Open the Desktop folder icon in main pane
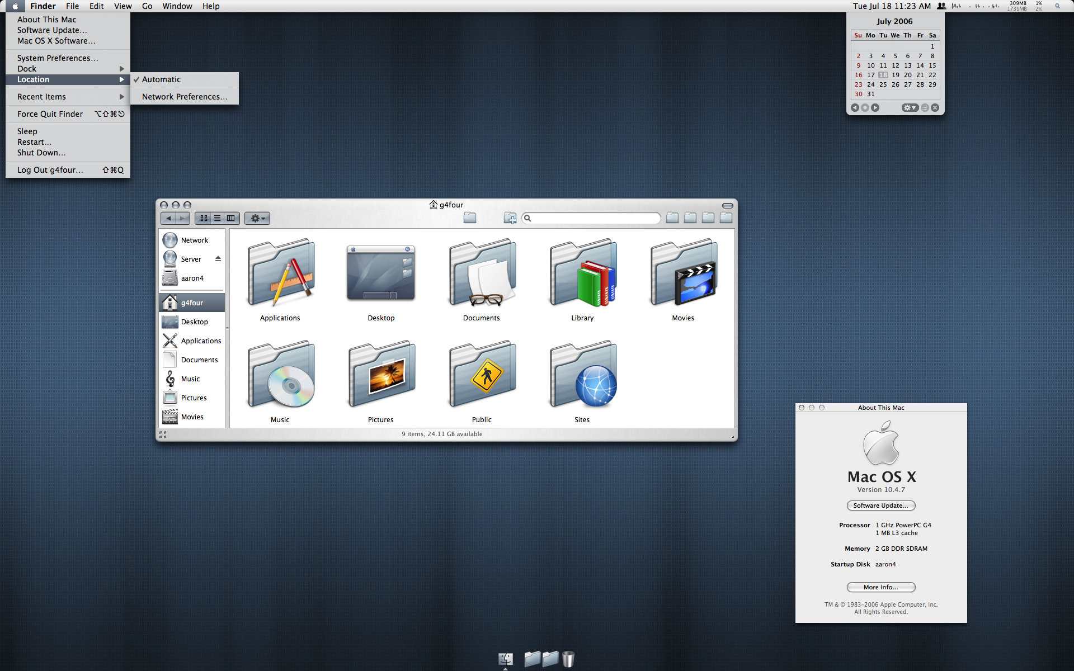 coord(381,273)
